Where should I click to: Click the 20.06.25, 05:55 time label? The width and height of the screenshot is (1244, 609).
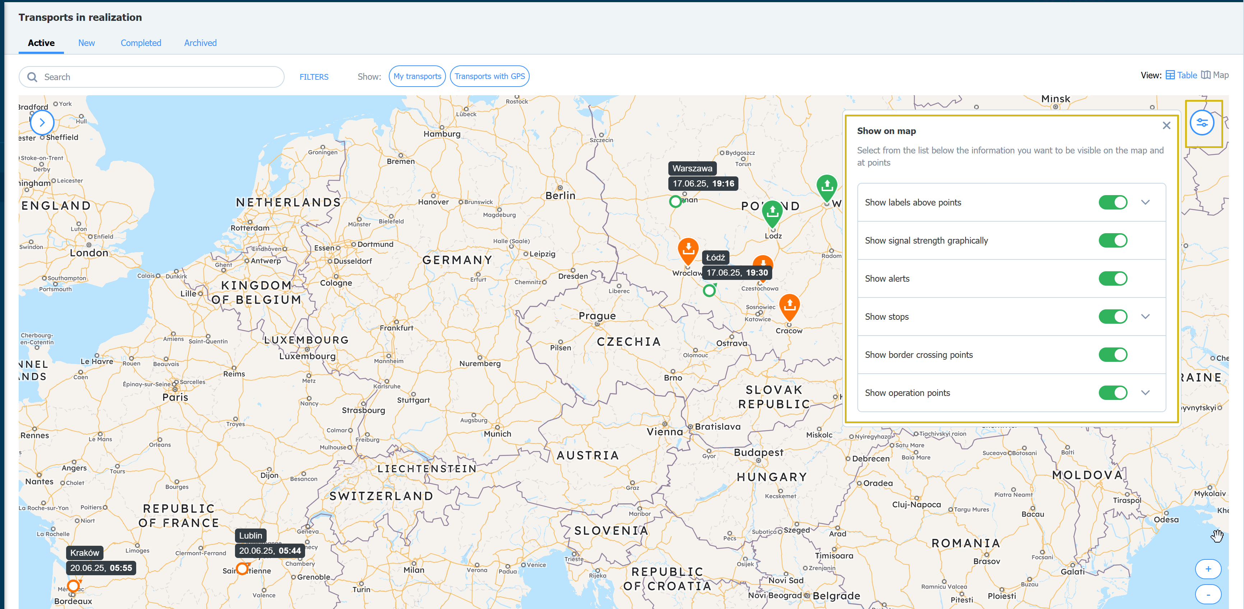101,568
